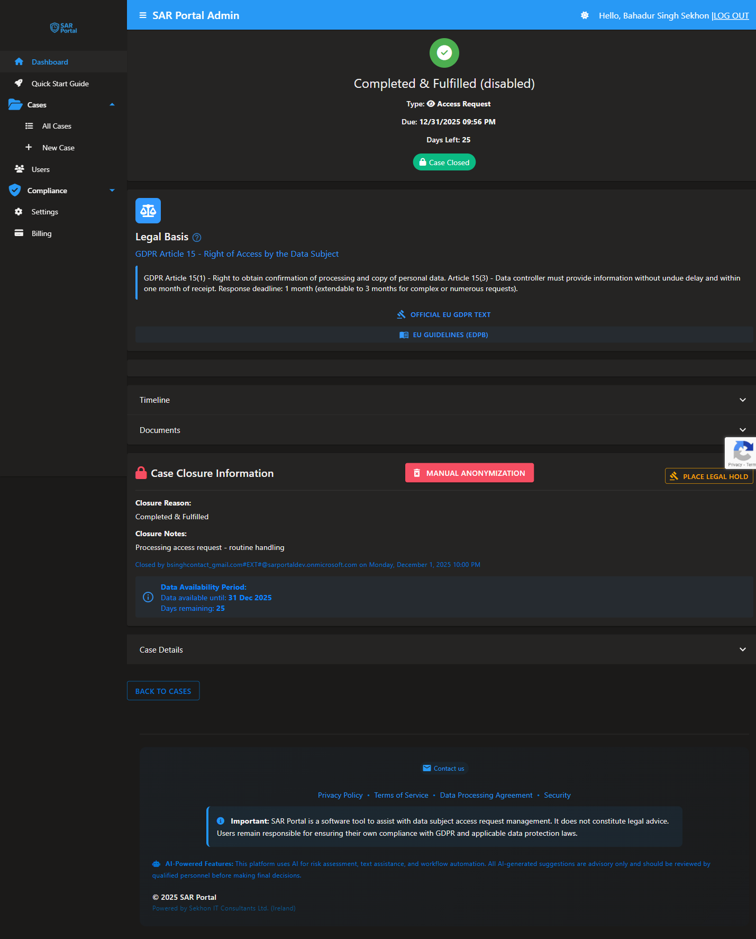Expand the Timeline section
The width and height of the screenshot is (756, 939).
[742, 400]
